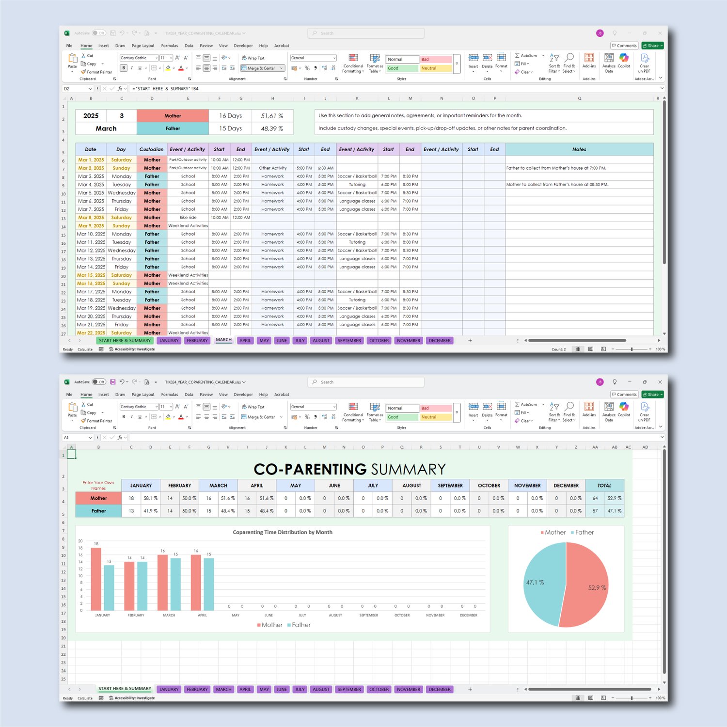Image resolution: width=727 pixels, height=727 pixels.
Task: Expand the Name Box dropdown in the top window
Action: (x=90, y=89)
